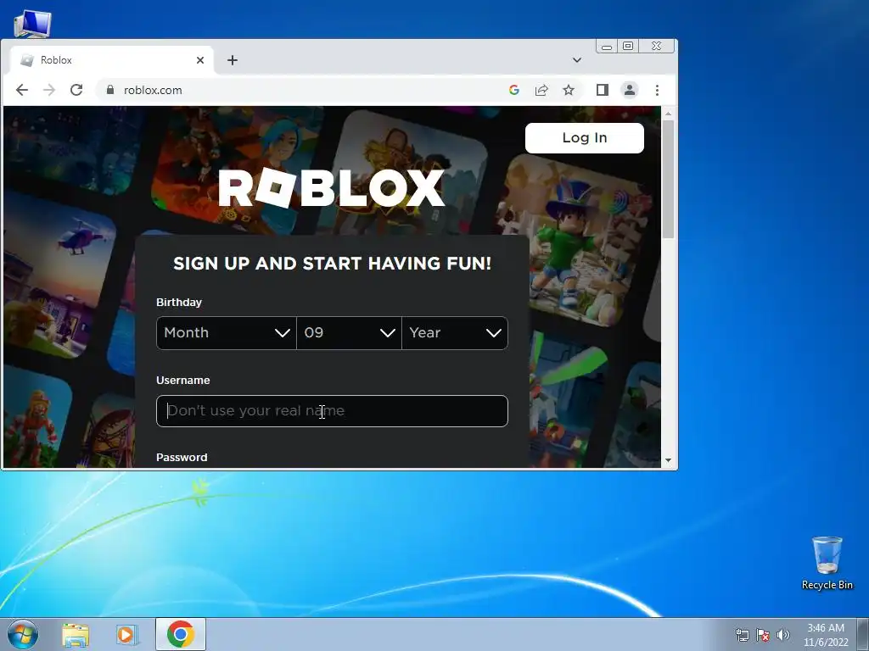869x651 pixels.
Task: Open the Chrome side panel
Action: tap(603, 90)
